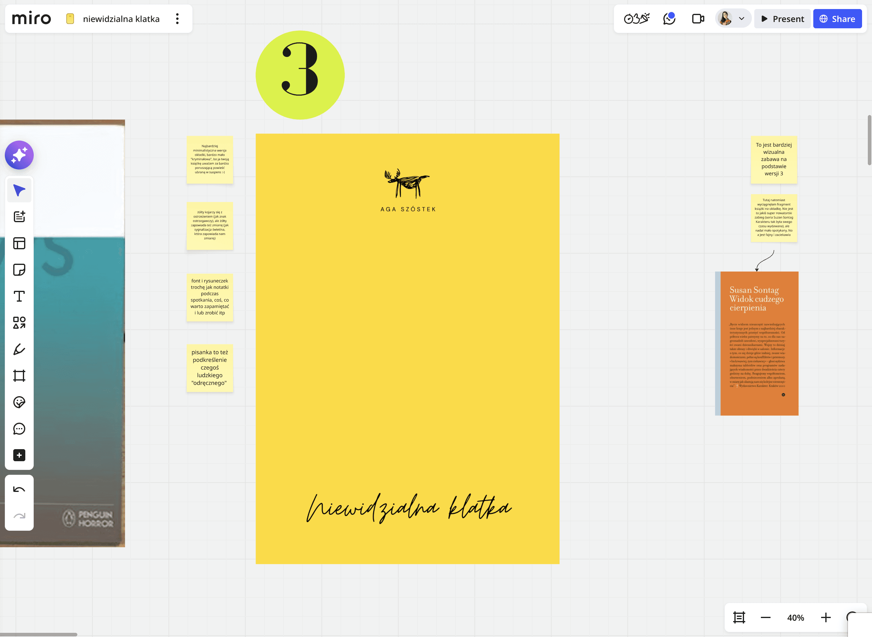This screenshot has height=637, width=872.
Task: Open the Miro AI assistant button
Action: point(19,155)
